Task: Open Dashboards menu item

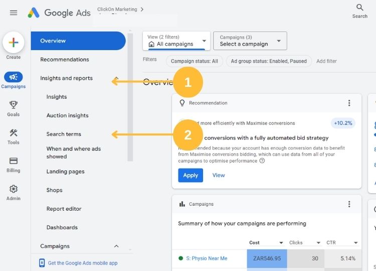Action: (62, 227)
